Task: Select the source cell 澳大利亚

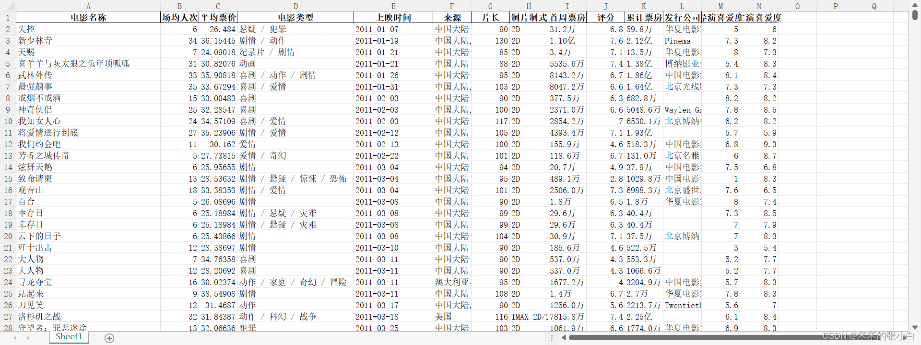Action: coord(452,282)
